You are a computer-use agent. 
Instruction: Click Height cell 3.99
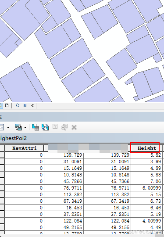pyautogui.click(x=146, y=162)
